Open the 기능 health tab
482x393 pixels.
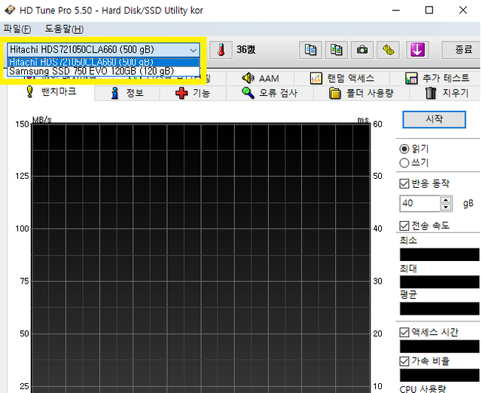[193, 93]
